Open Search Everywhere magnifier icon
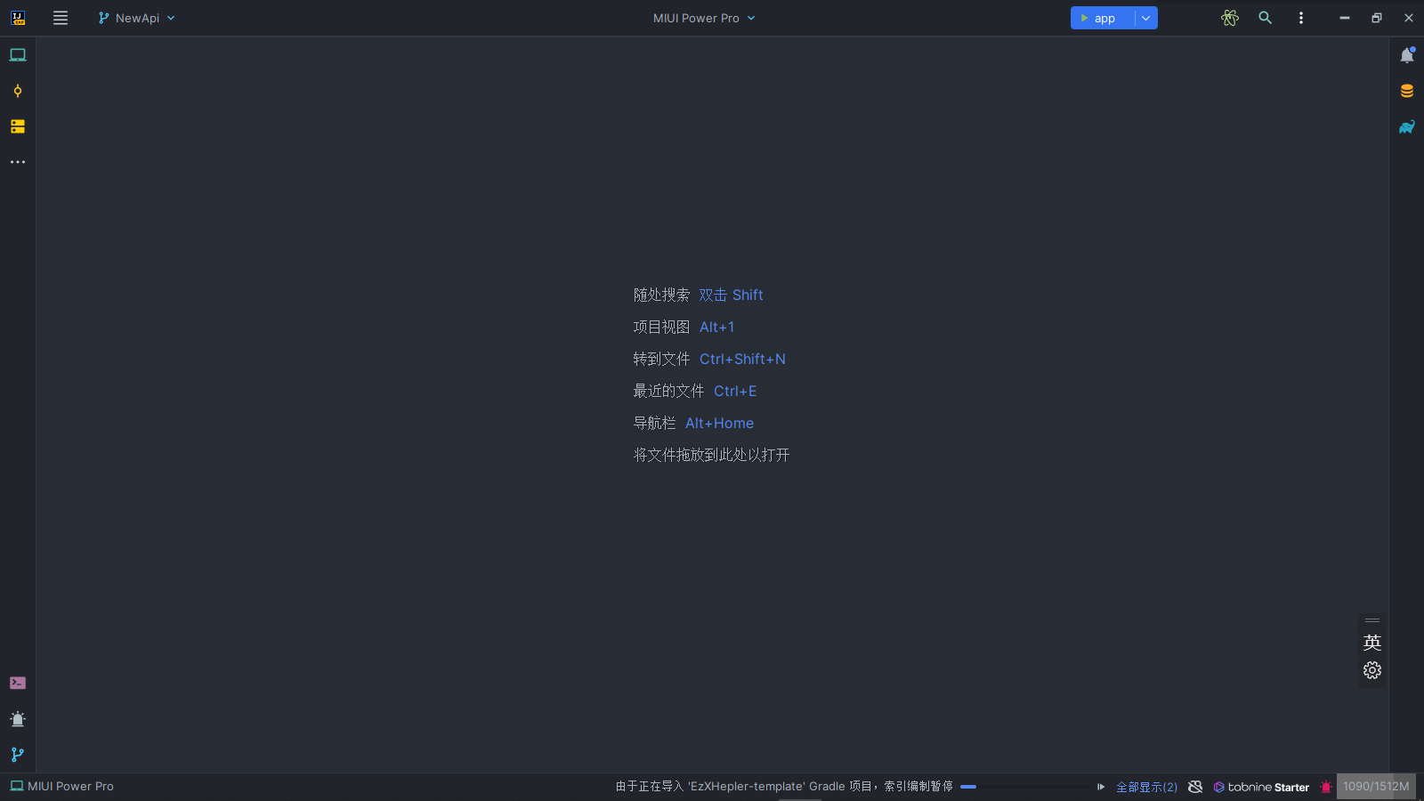 click(1265, 18)
